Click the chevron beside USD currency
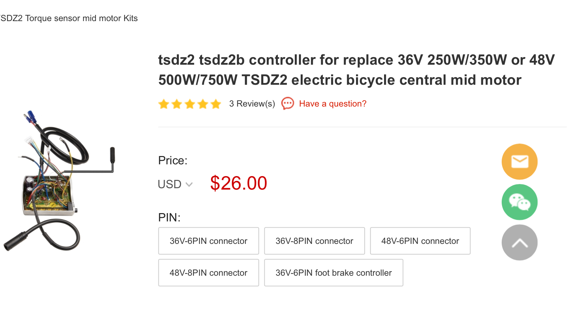Viewport: 574px width, 311px height. click(x=189, y=184)
